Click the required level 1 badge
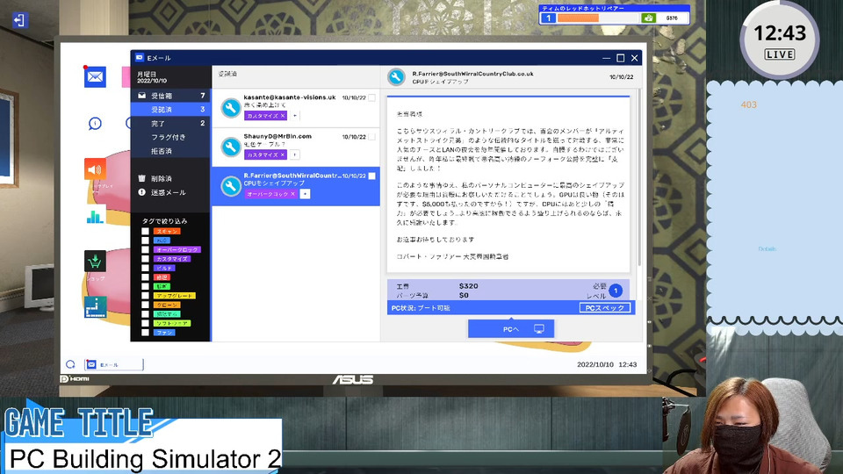Screen dimensions: 843x474 coord(616,291)
